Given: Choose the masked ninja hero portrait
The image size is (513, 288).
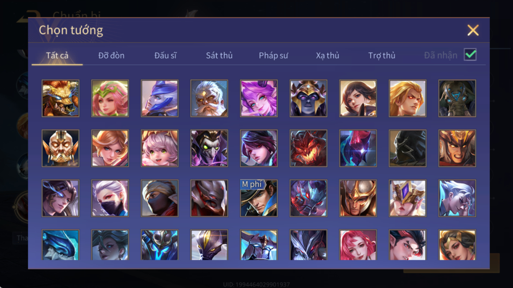Looking at the screenshot, I should coord(160,198).
